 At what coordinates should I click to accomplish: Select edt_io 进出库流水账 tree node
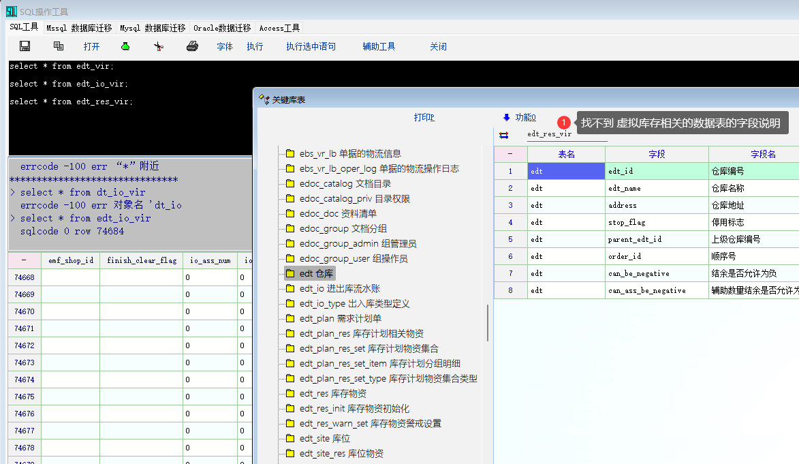click(x=339, y=289)
